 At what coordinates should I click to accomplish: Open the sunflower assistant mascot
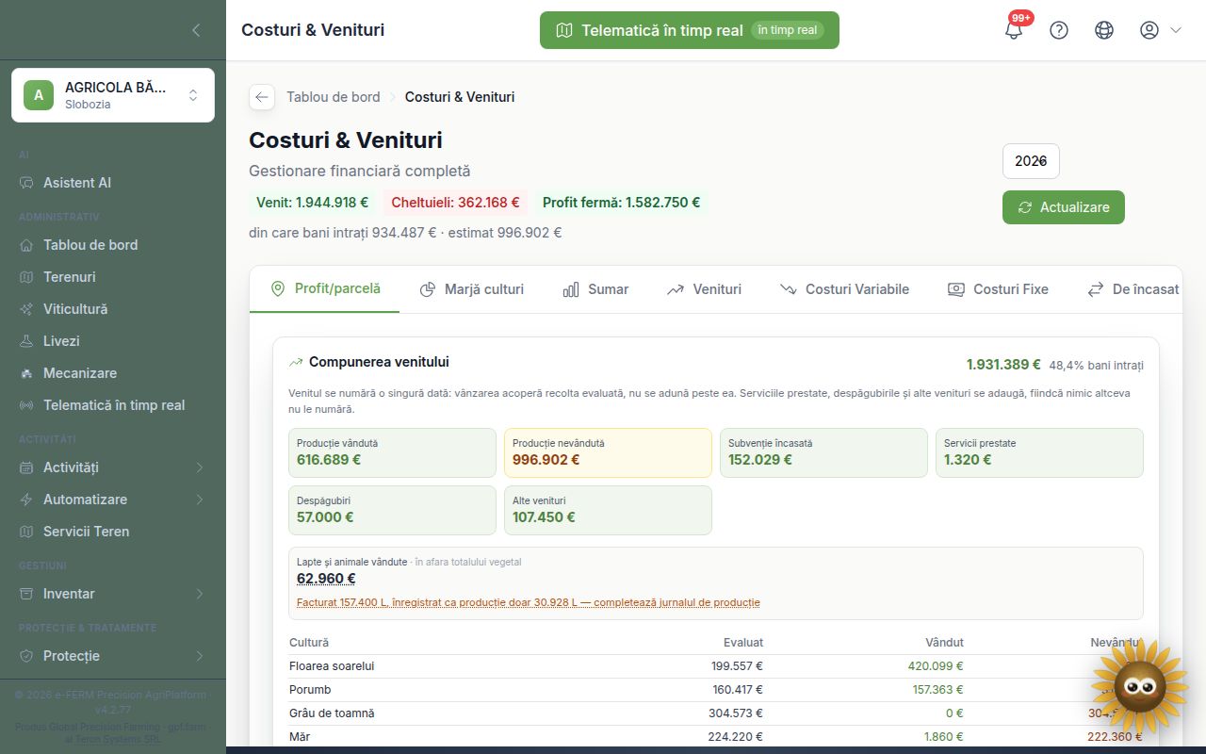pos(1140,686)
